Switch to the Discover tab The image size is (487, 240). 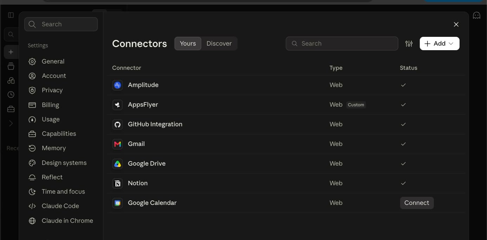click(219, 44)
